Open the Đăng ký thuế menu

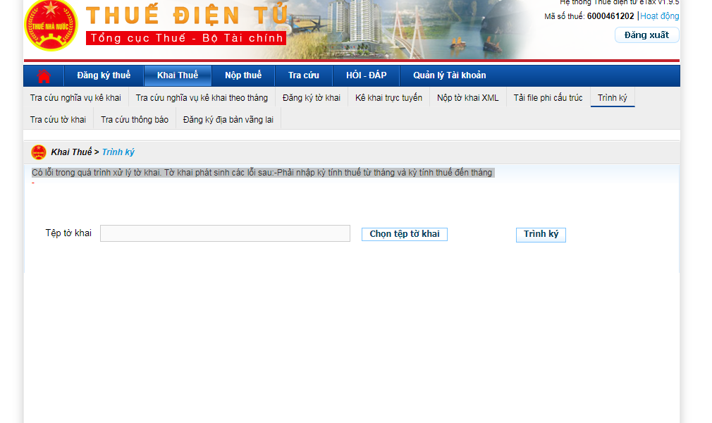tap(104, 75)
